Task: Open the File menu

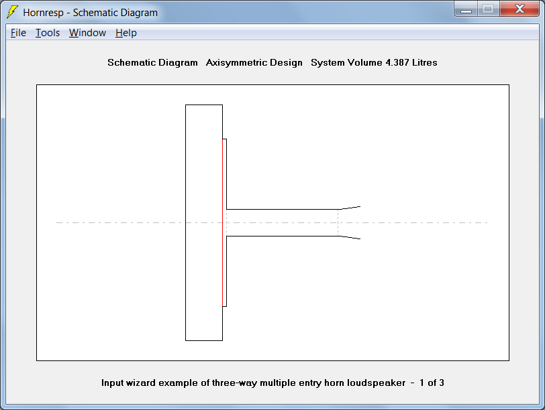Action: (18, 33)
